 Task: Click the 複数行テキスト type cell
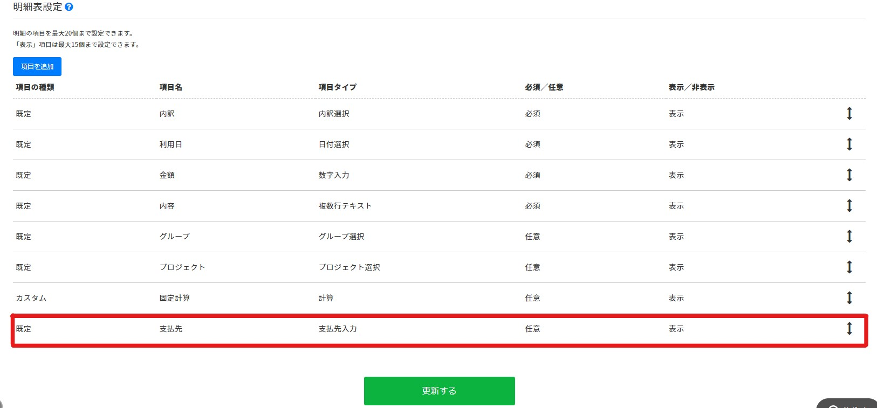pyautogui.click(x=345, y=206)
